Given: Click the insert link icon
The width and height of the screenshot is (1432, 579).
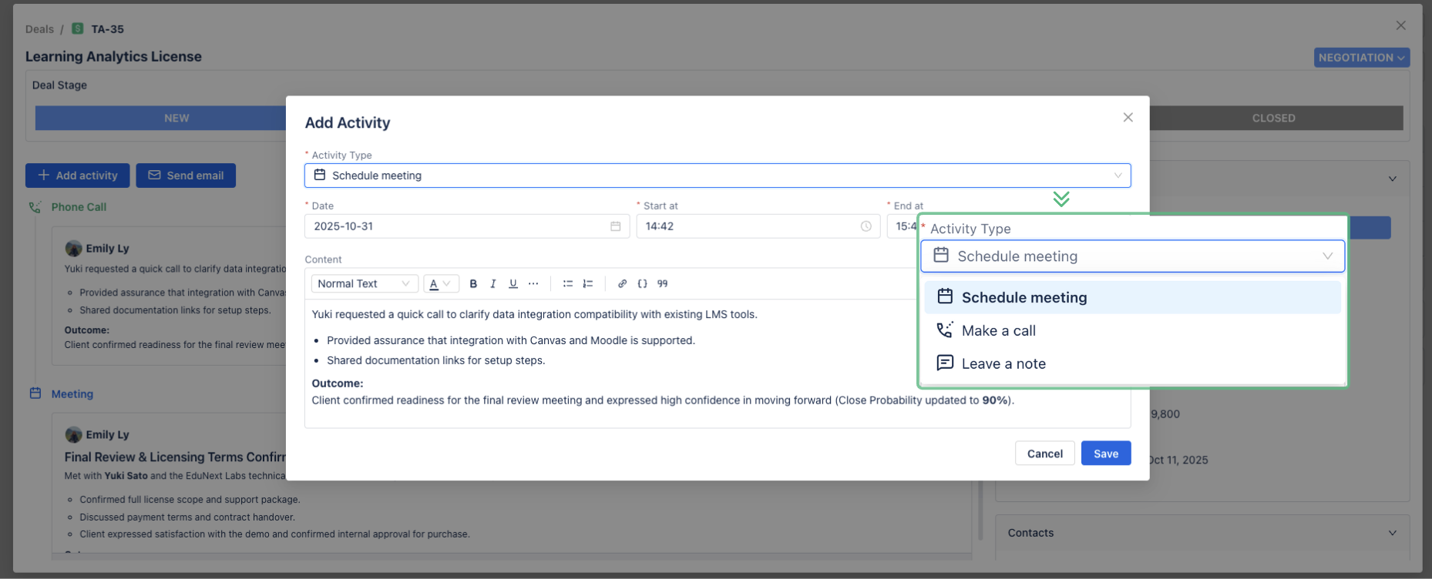Looking at the screenshot, I should pos(622,284).
